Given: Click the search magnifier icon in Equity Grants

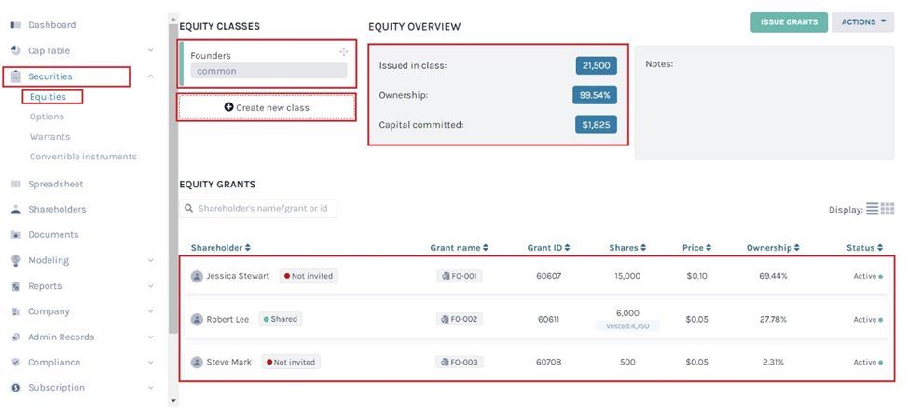Looking at the screenshot, I should (189, 208).
